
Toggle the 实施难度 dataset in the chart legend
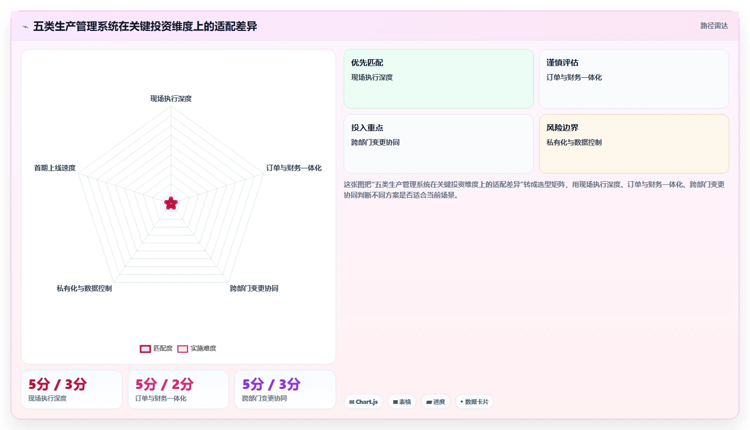(197, 348)
